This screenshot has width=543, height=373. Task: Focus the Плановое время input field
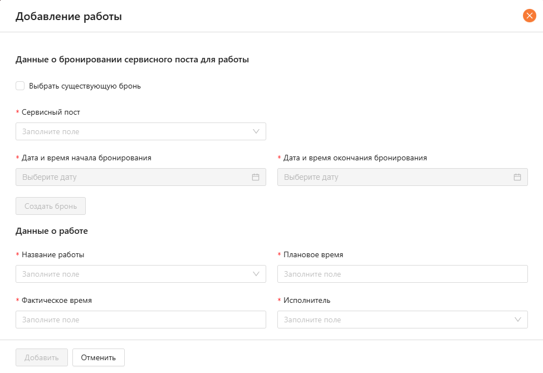pos(402,274)
